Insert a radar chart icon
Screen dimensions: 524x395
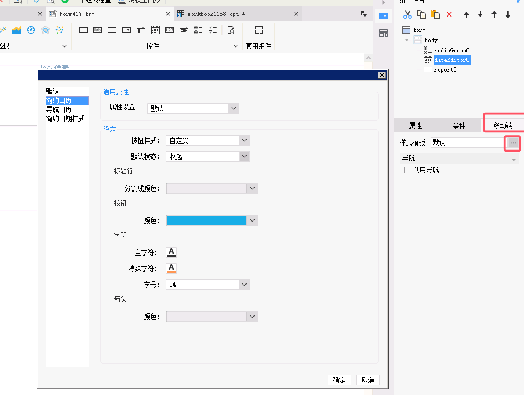[x=45, y=30]
